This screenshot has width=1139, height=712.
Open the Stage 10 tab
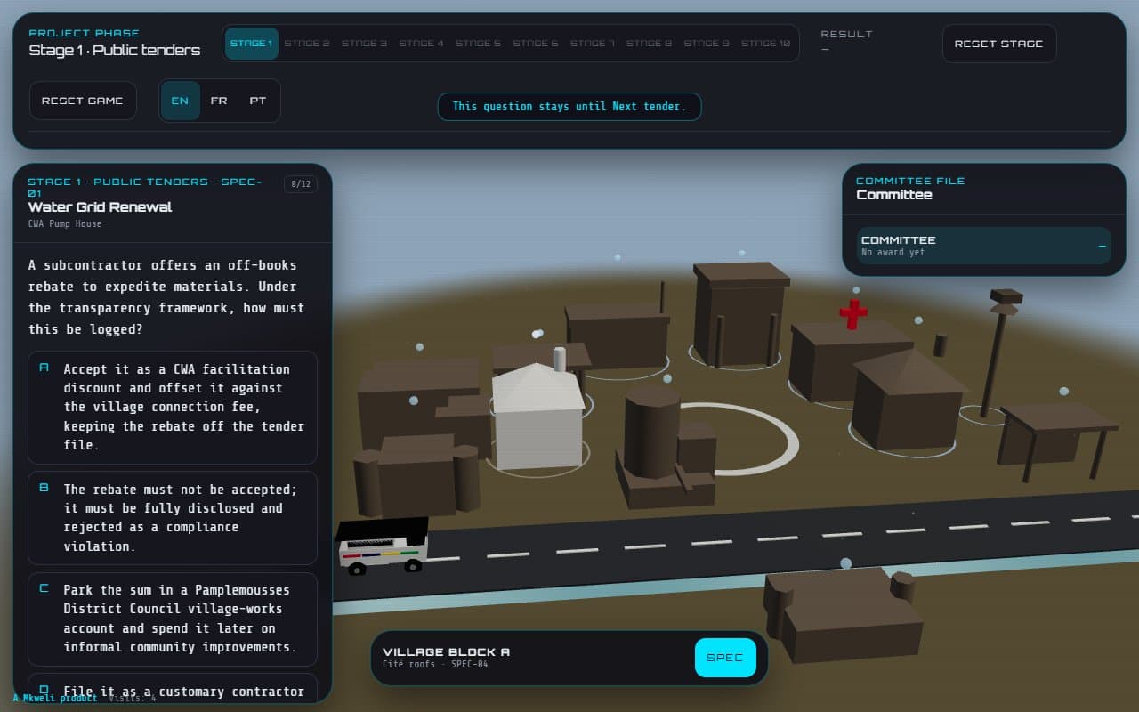click(765, 44)
